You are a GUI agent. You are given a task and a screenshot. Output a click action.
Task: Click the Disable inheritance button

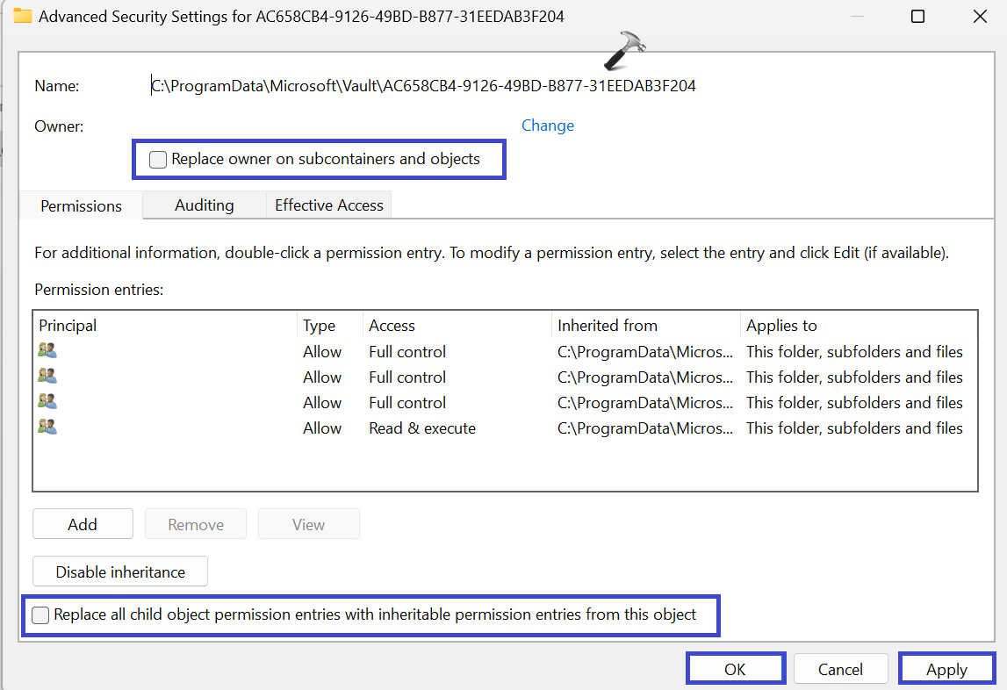point(120,571)
